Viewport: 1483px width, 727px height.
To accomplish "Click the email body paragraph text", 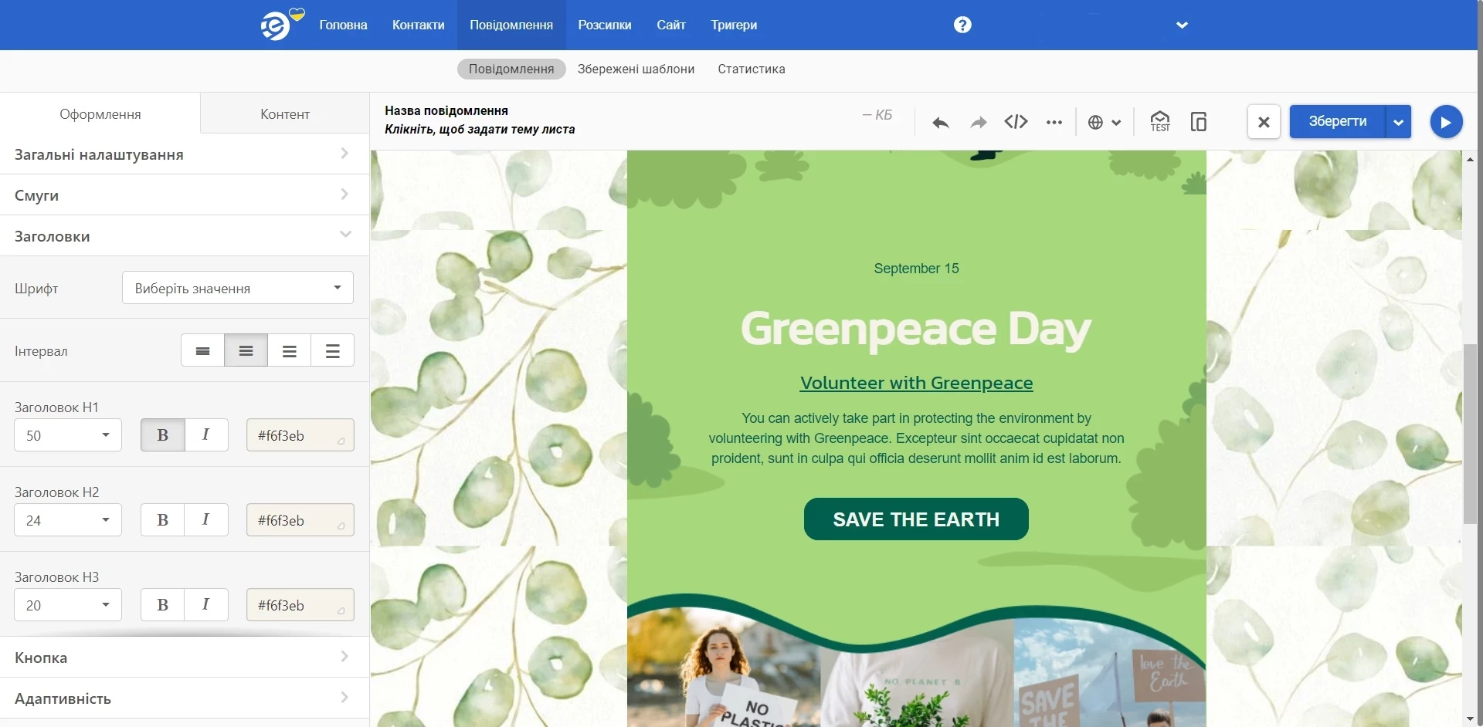I will [x=916, y=438].
